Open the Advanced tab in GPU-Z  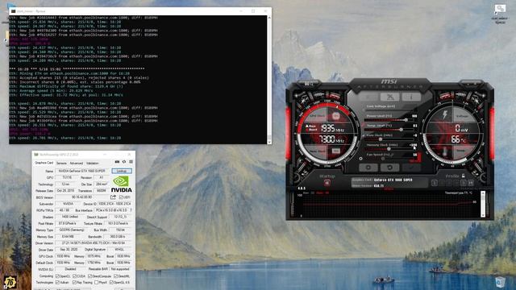click(x=76, y=163)
